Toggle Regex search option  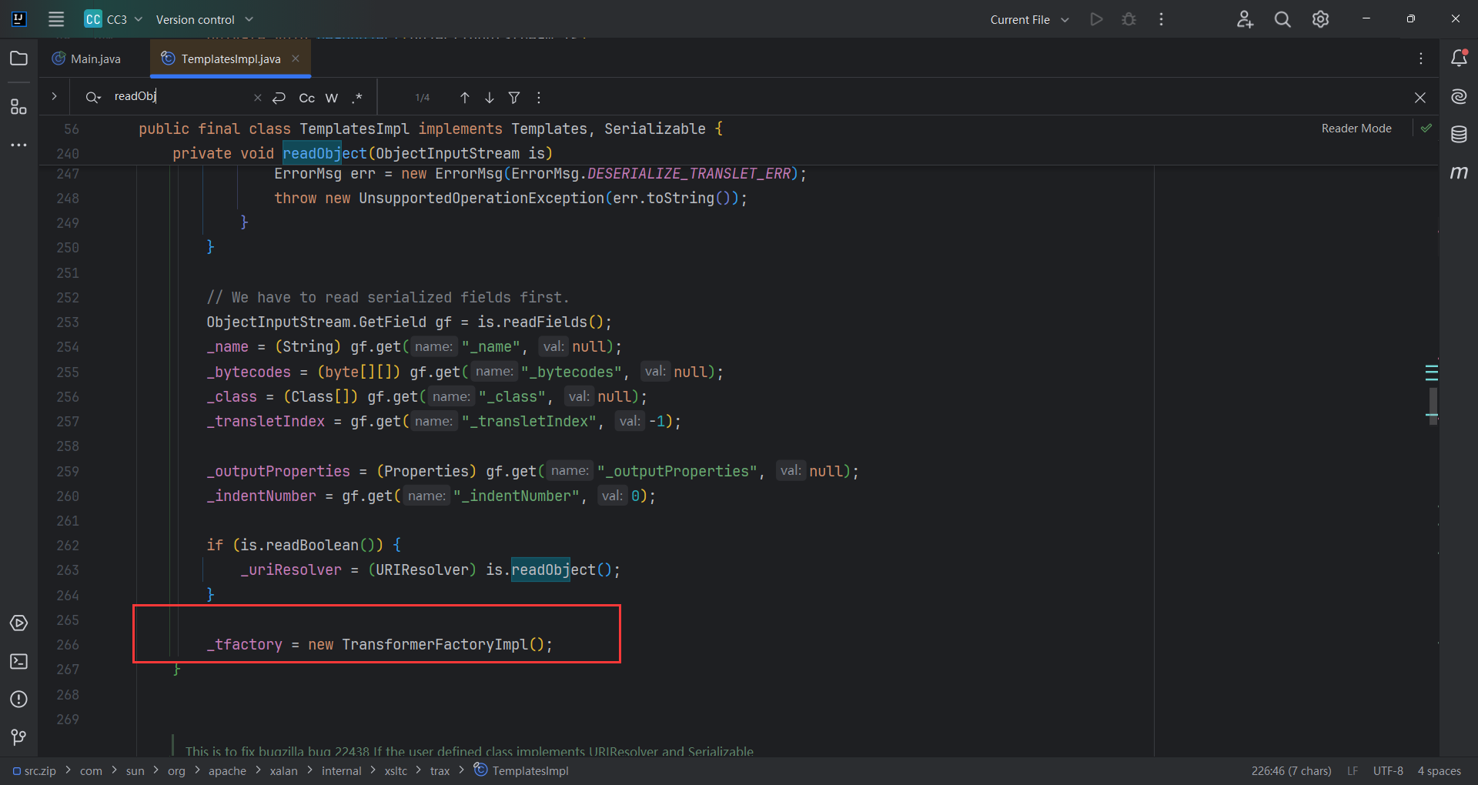point(357,98)
